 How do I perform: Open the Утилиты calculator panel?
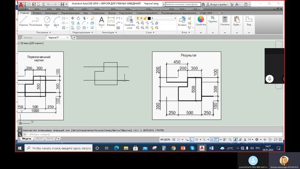tap(225, 21)
